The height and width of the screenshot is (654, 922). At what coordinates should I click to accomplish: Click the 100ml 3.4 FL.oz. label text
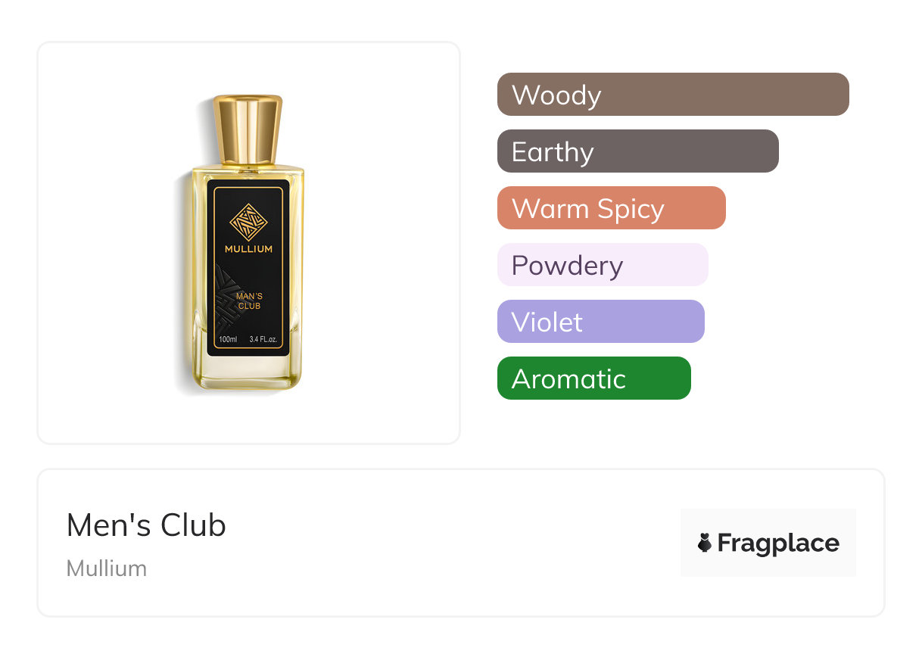click(248, 339)
